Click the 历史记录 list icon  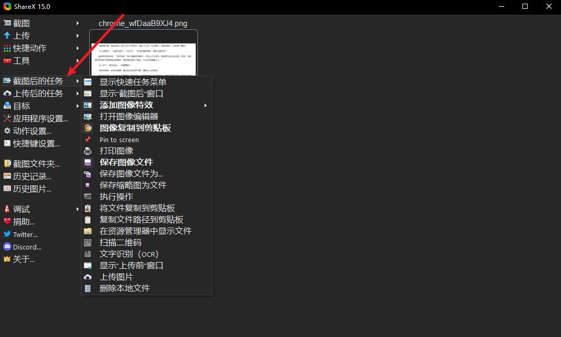[x=7, y=177]
